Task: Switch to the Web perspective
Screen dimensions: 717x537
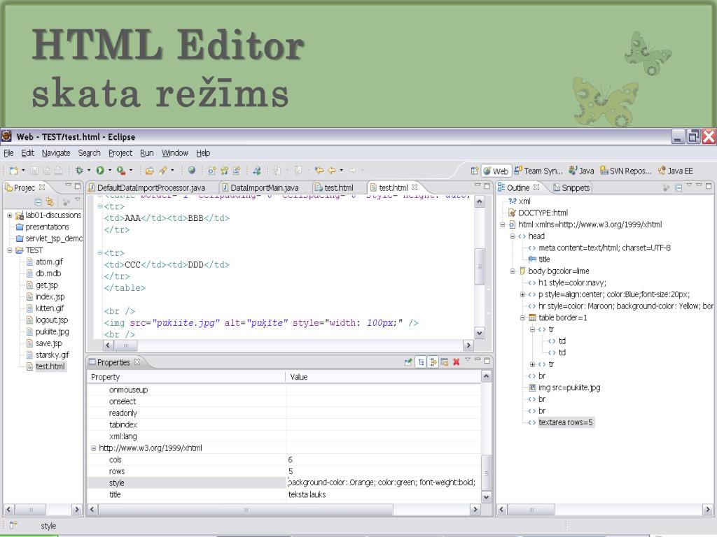Action: tap(496, 171)
